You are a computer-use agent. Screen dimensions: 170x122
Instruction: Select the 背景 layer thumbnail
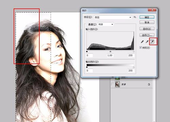(x=117, y=84)
